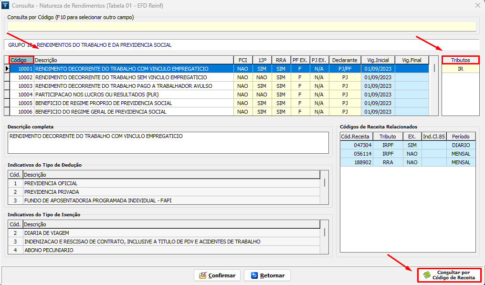Type in the Consulta por Código field
Screen dimensions: 485x285
[242, 27]
